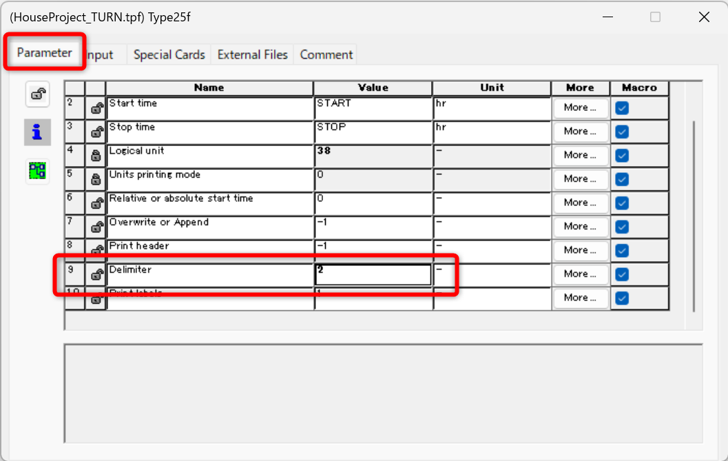Toggle the lock icon for Start time
The width and height of the screenshot is (728, 461).
point(96,108)
